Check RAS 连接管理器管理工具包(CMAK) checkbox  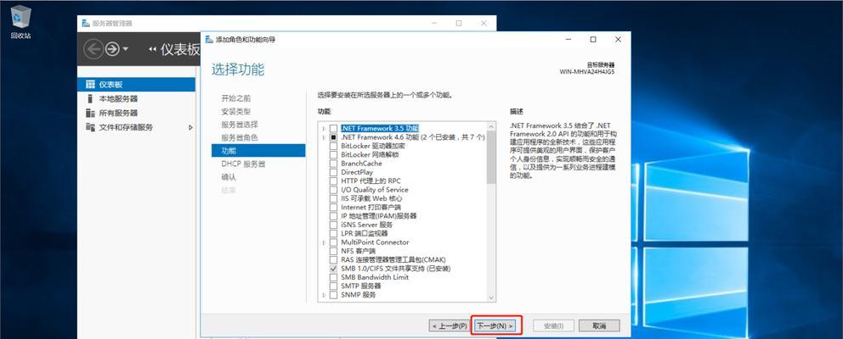point(334,259)
